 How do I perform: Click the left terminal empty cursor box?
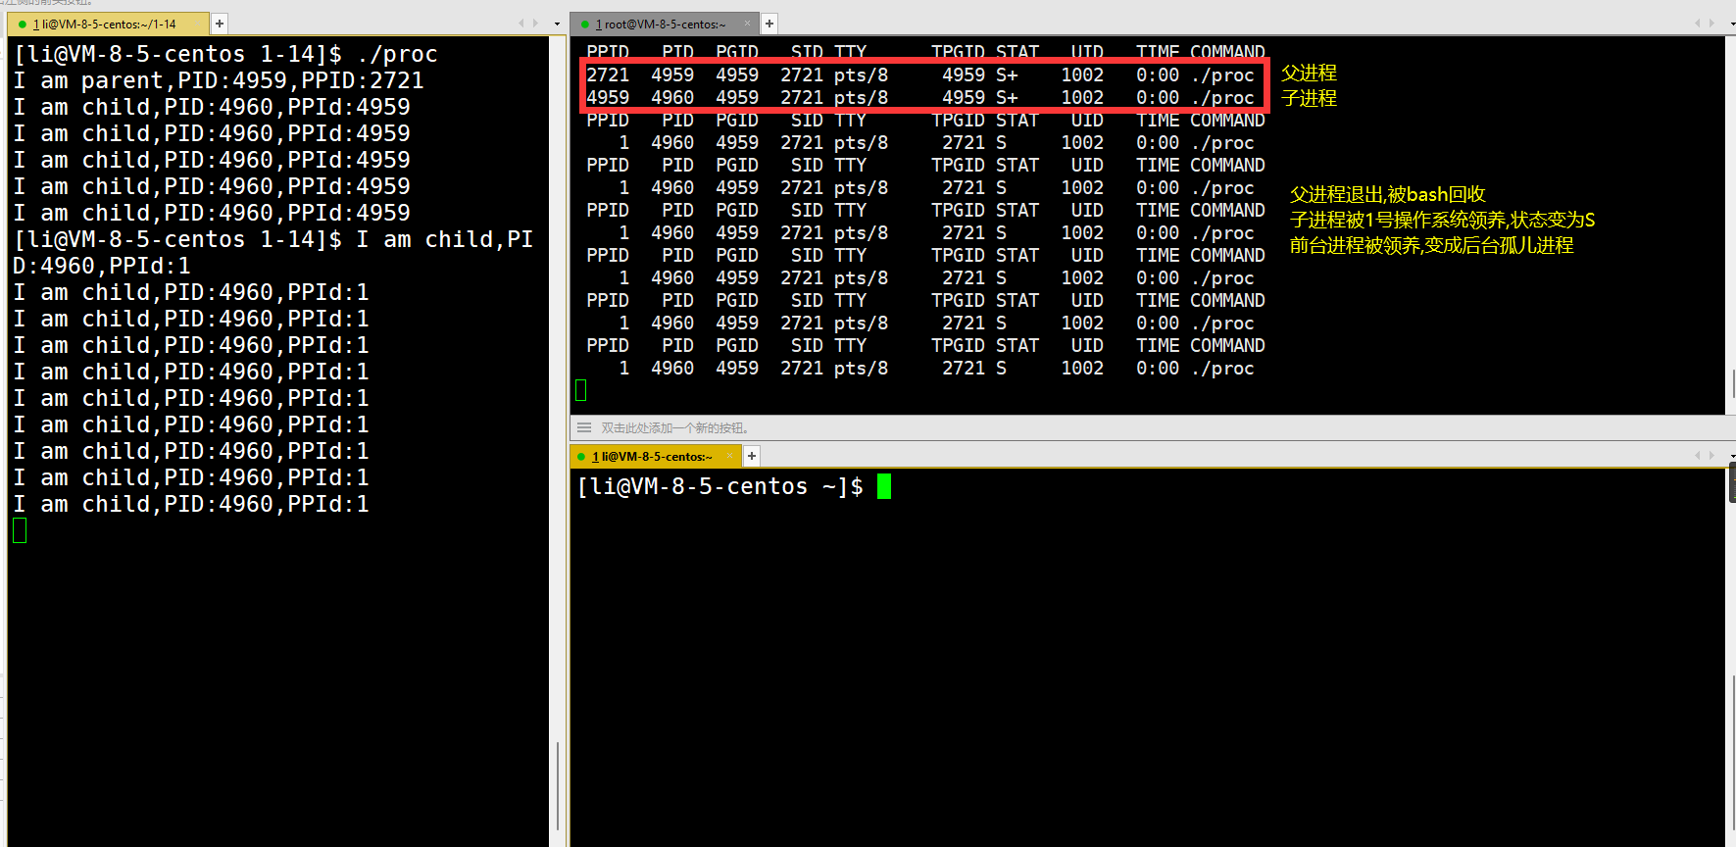pyautogui.click(x=20, y=530)
